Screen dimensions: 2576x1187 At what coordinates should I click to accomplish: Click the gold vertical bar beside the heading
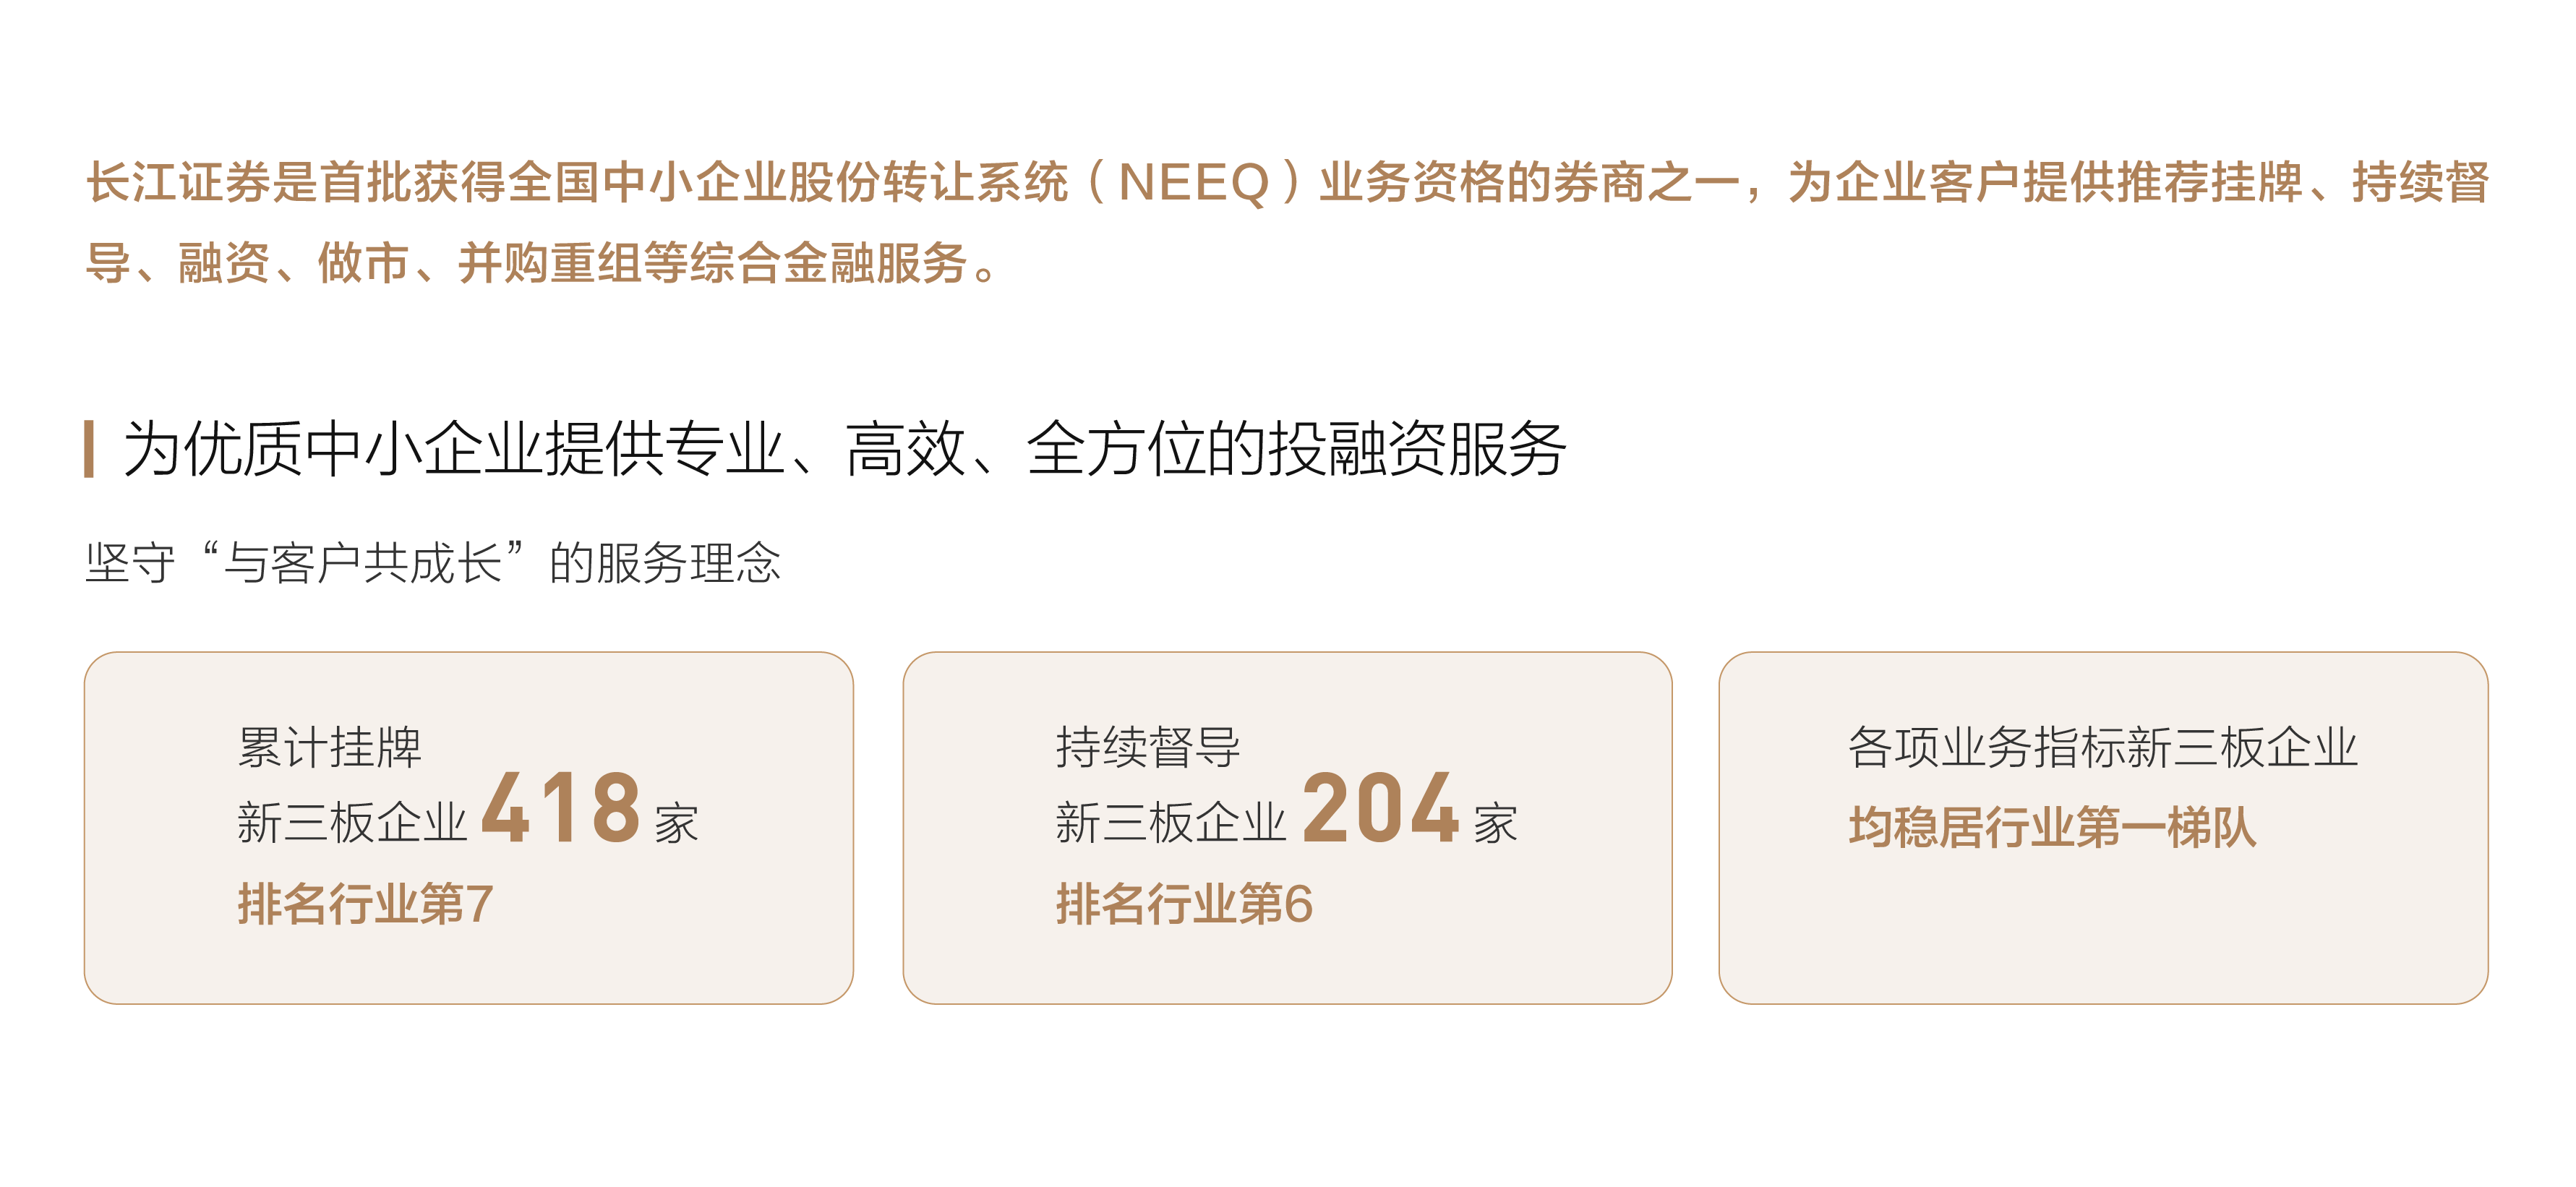tap(89, 449)
